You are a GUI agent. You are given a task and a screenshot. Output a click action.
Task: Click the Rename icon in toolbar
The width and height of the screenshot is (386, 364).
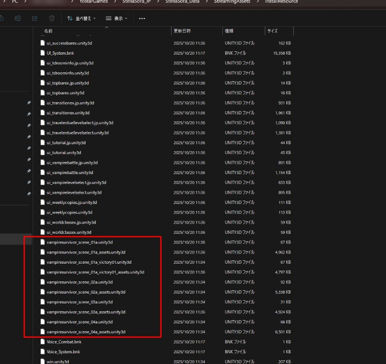pos(18,18)
